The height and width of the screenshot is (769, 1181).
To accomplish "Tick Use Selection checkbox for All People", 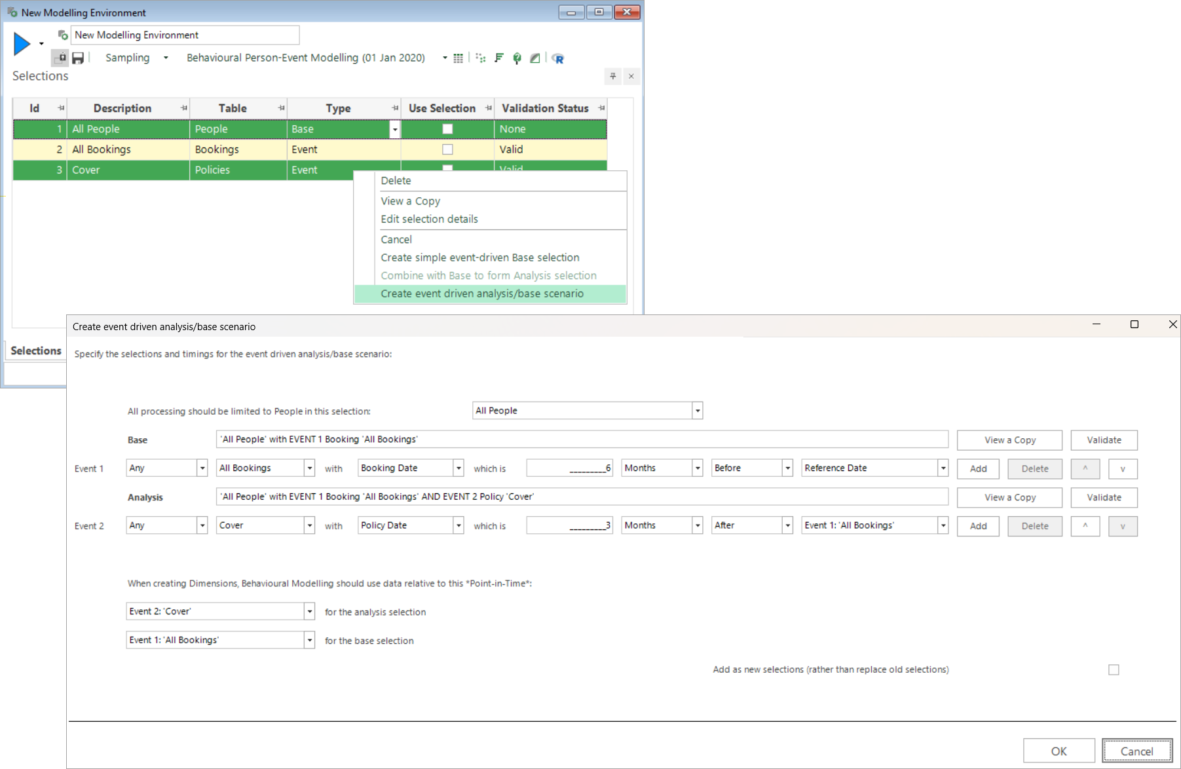I will (447, 129).
